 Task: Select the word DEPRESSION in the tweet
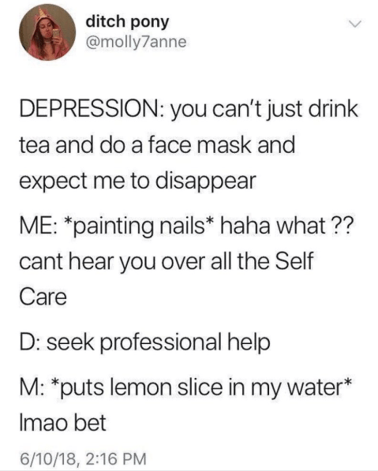click(x=89, y=108)
